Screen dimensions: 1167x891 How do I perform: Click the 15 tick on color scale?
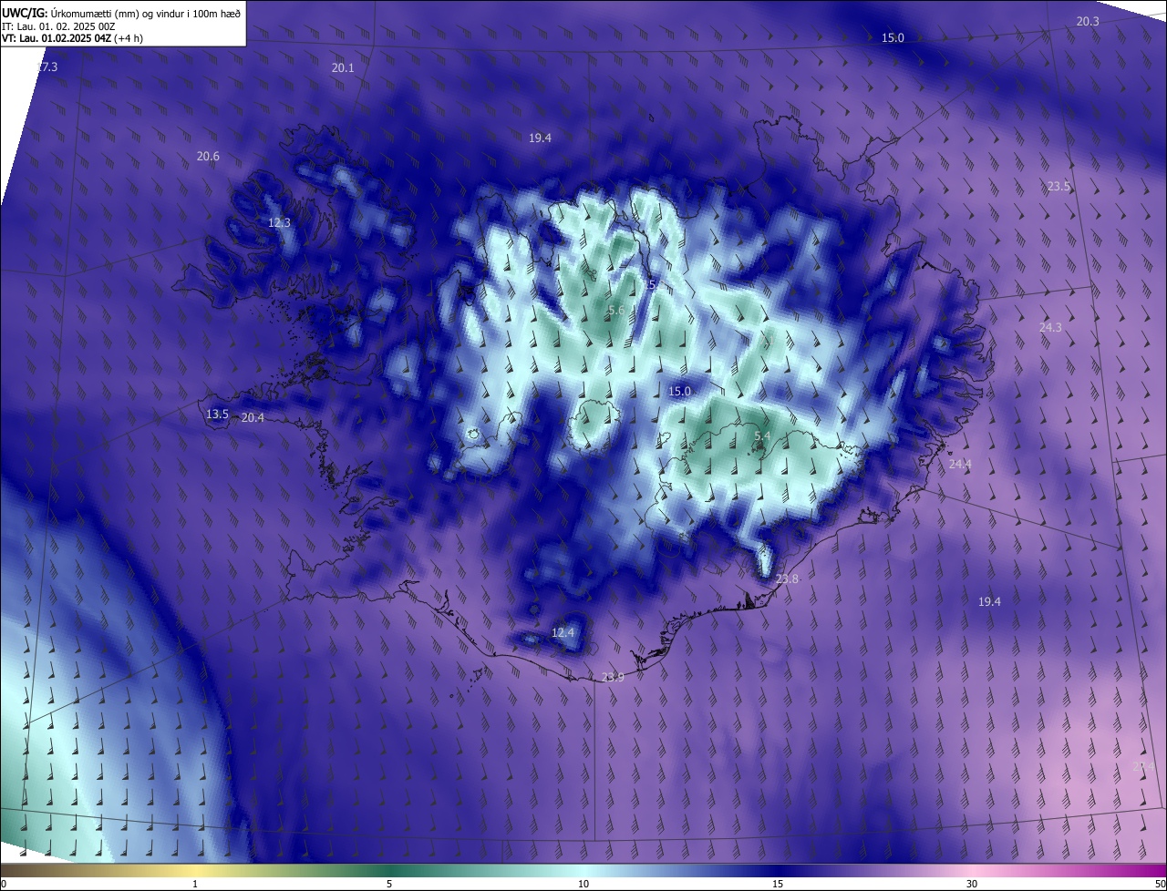(778, 884)
